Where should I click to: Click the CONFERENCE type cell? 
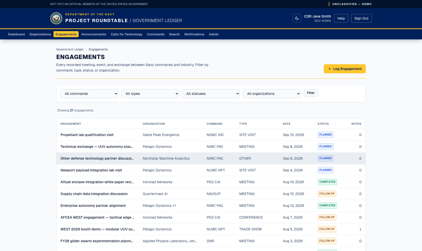[x=251, y=217]
